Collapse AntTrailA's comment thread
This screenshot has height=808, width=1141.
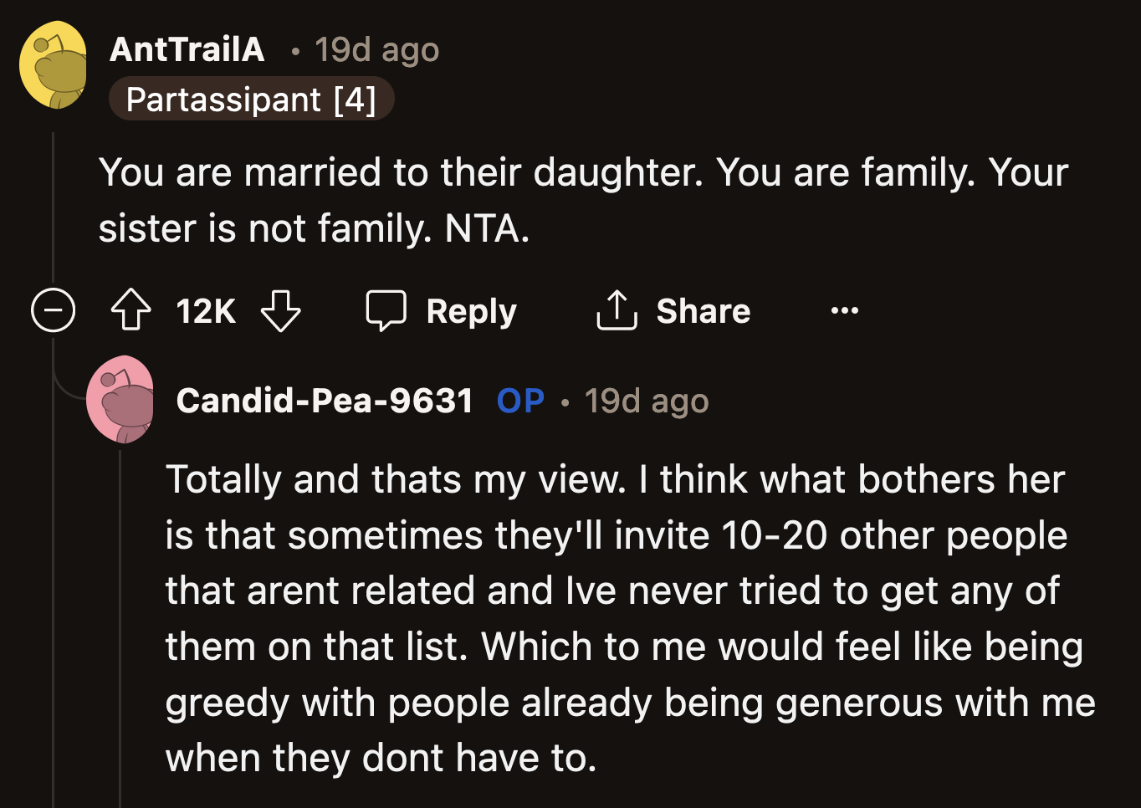click(53, 310)
